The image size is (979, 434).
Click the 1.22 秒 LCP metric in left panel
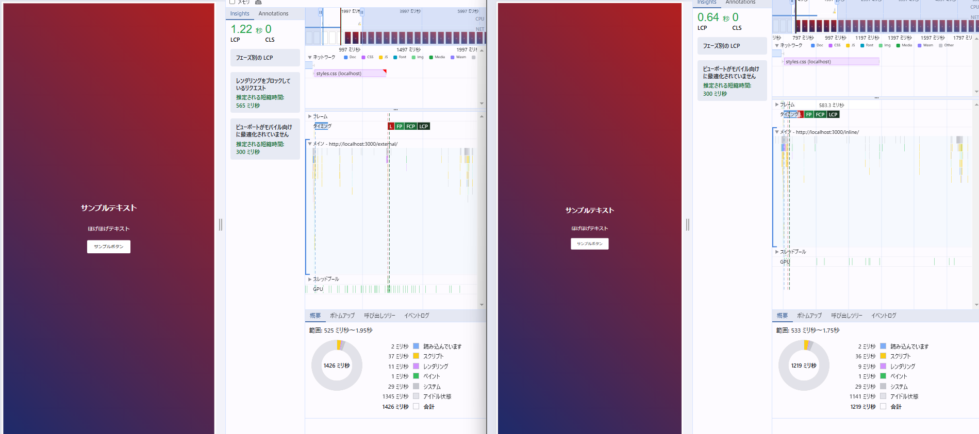click(x=246, y=29)
